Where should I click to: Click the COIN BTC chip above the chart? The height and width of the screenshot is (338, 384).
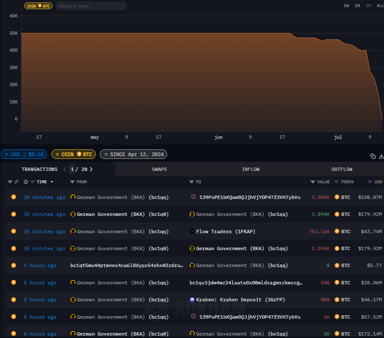[38, 6]
